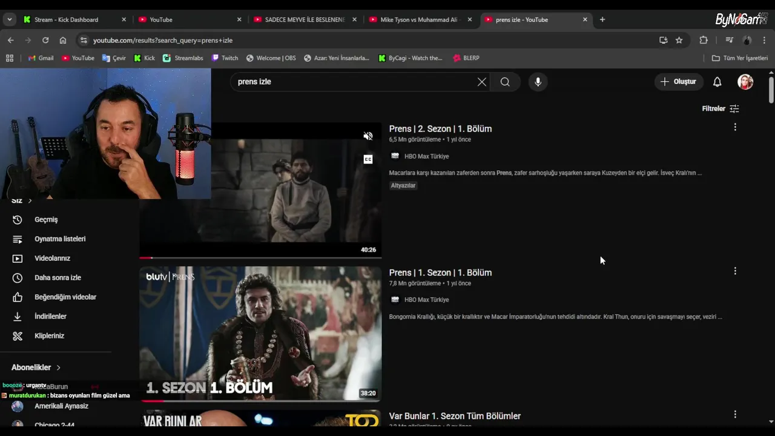Open the tab search dropdown arrow
Viewport: 775px width, 436px height.
(x=9, y=20)
